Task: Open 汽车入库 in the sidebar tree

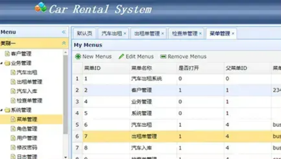Action: [27, 91]
